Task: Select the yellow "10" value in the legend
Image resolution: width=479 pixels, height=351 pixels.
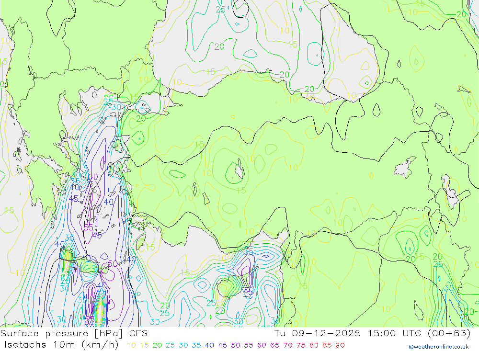Action: click(x=131, y=346)
